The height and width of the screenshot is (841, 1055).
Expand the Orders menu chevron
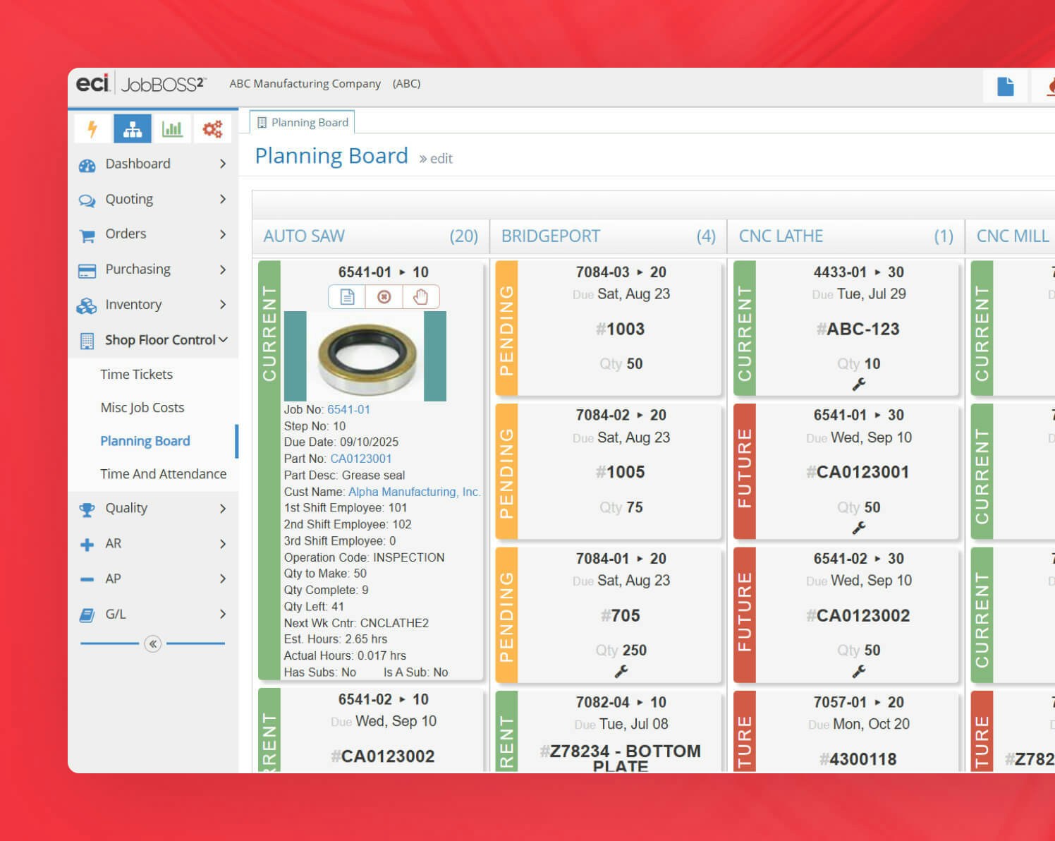(x=223, y=234)
